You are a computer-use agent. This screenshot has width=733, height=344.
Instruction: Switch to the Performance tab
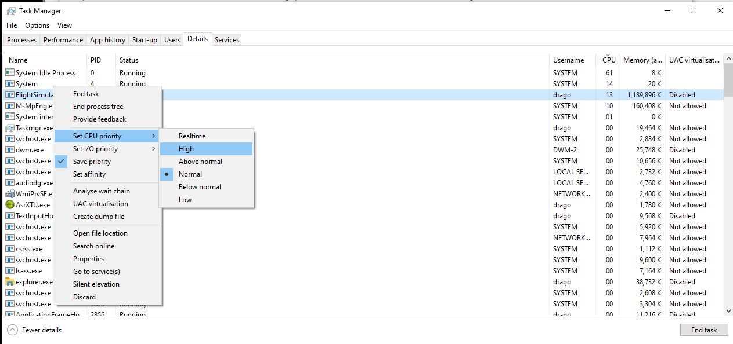tap(63, 40)
